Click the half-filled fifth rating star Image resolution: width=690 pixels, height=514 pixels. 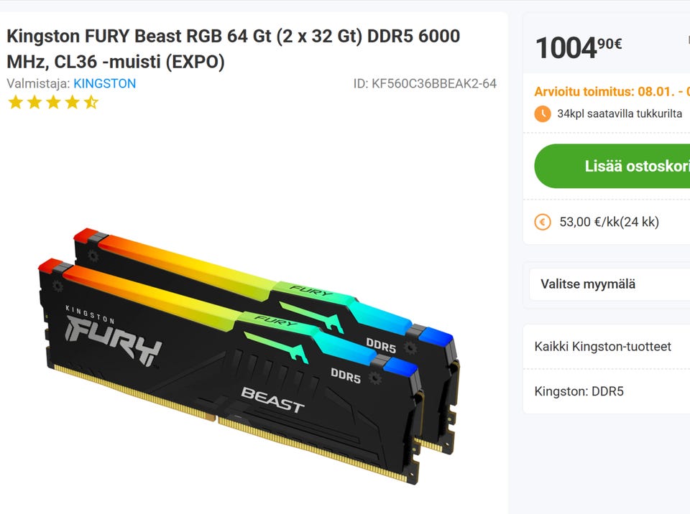[91, 103]
